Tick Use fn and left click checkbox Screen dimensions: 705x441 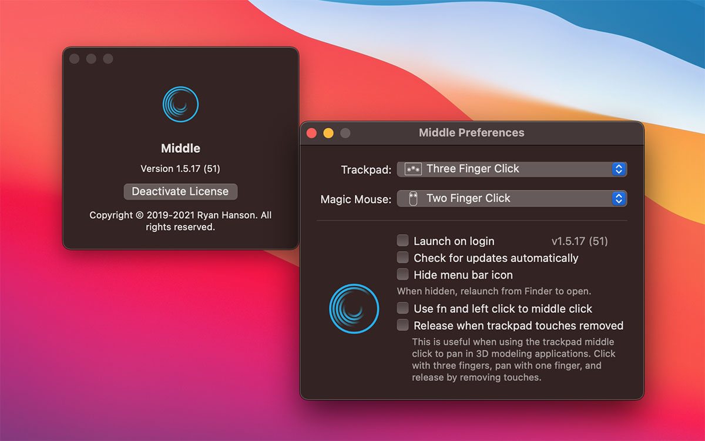[402, 308]
